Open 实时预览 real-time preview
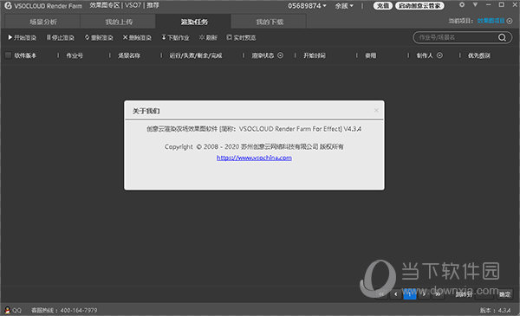 [x=241, y=38]
